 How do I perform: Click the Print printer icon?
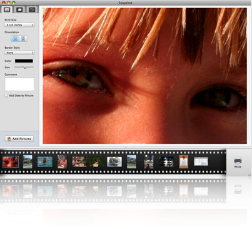tap(238, 161)
